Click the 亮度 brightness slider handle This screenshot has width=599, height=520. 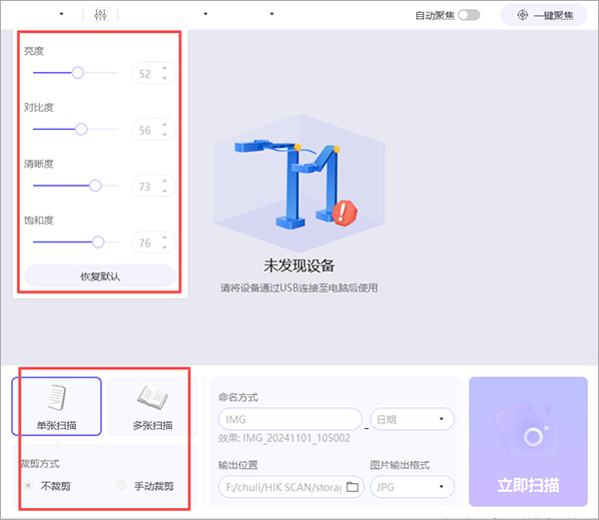click(x=78, y=73)
